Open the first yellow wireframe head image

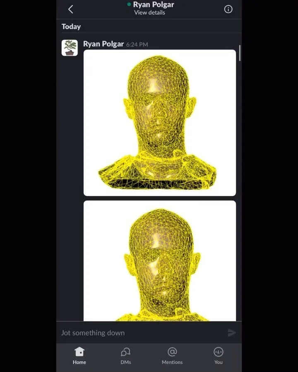coord(160,123)
